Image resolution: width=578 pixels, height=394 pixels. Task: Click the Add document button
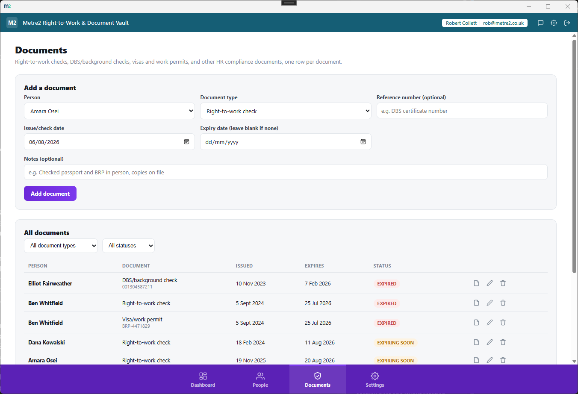(x=50, y=194)
